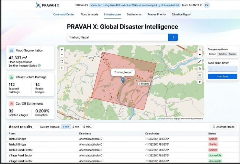Open the Rescue Priority tab

157,14
